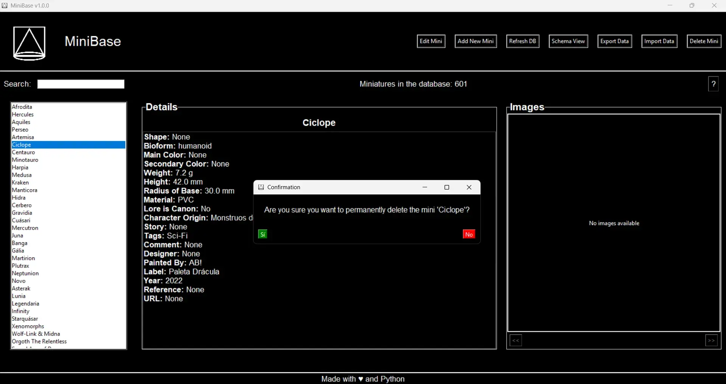The height and width of the screenshot is (384, 726).
Task: Select Hidra in the mini list
Action: (68, 198)
